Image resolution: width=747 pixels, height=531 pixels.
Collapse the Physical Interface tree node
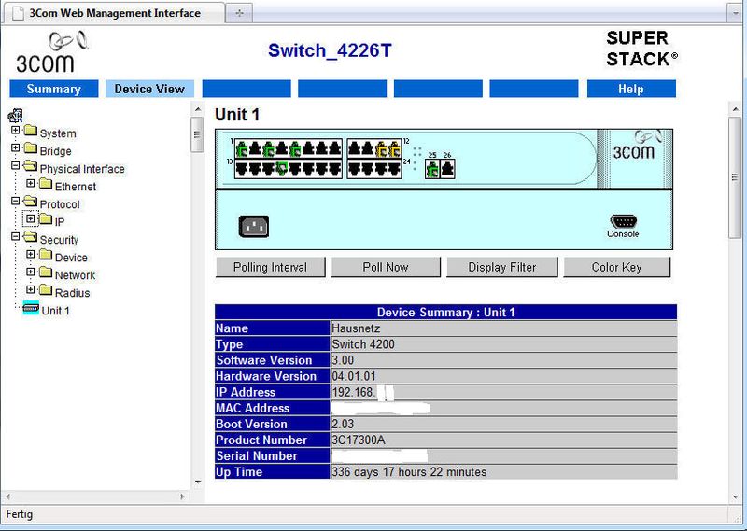coord(15,165)
